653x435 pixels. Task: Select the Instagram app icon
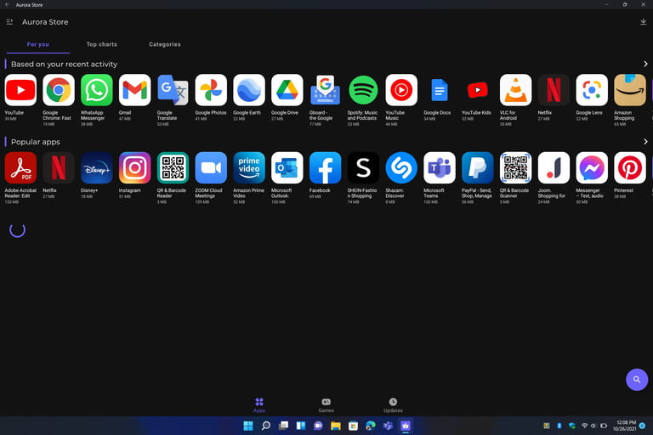click(x=135, y=167)
